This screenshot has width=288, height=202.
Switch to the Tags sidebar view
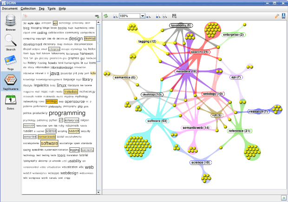click(11, 63)
